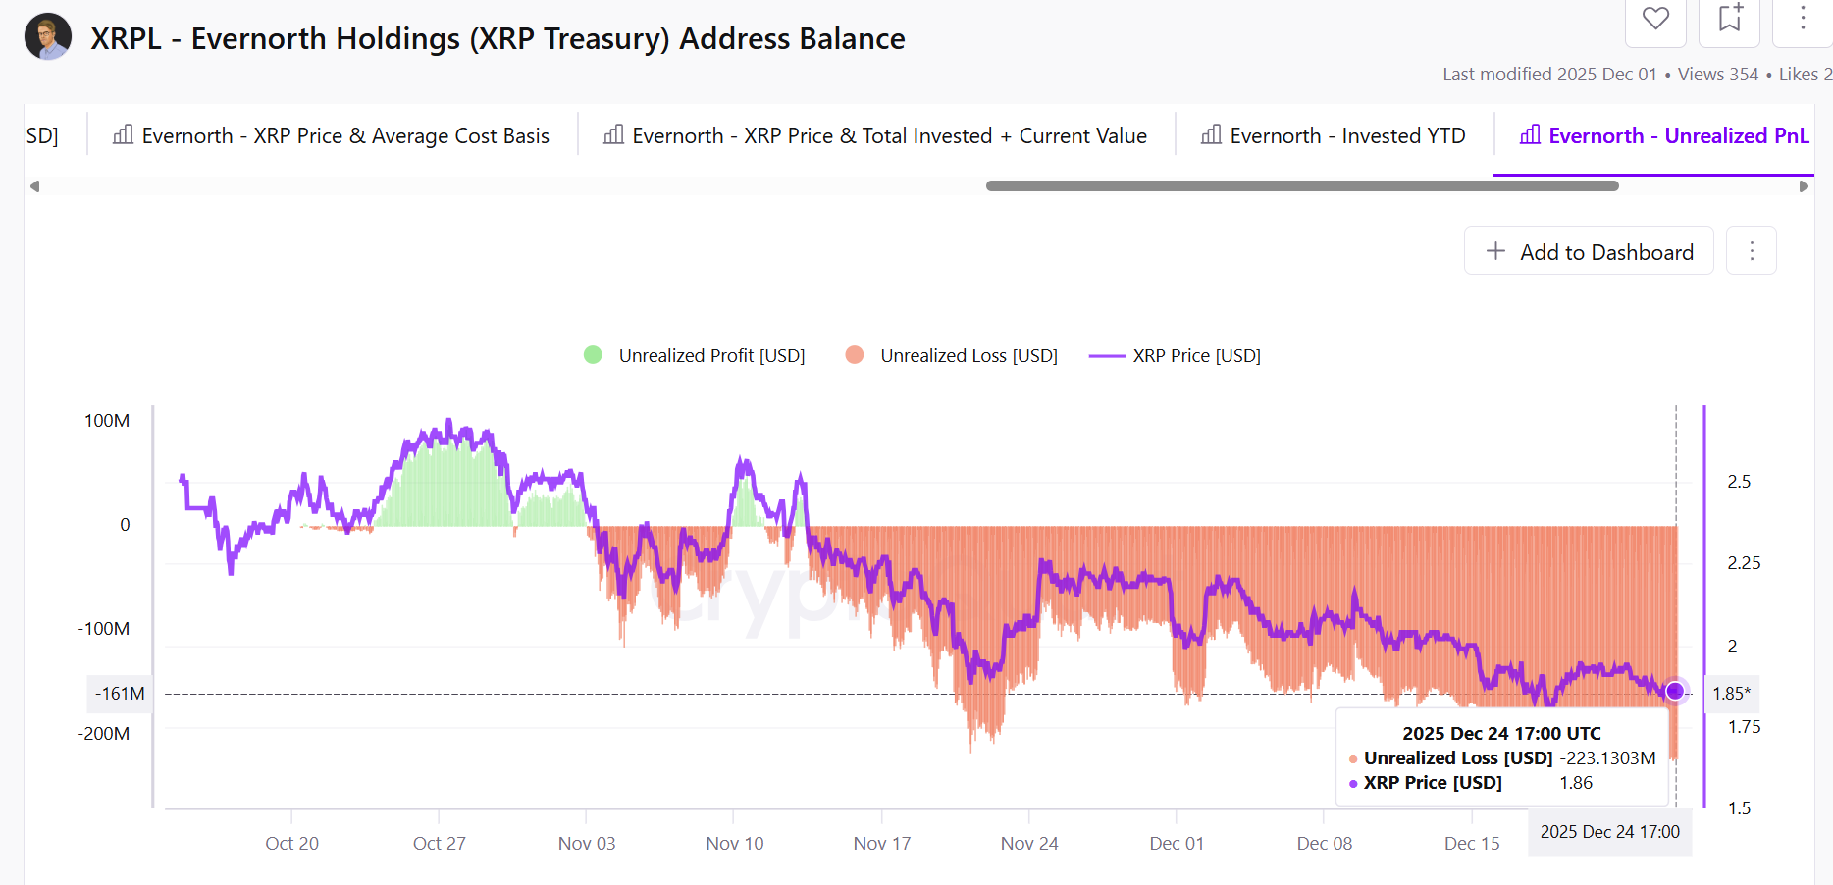The width and height of the screenshot is (1833, 885).
Task: Click the author profile avatar
Action: [48, 37]
